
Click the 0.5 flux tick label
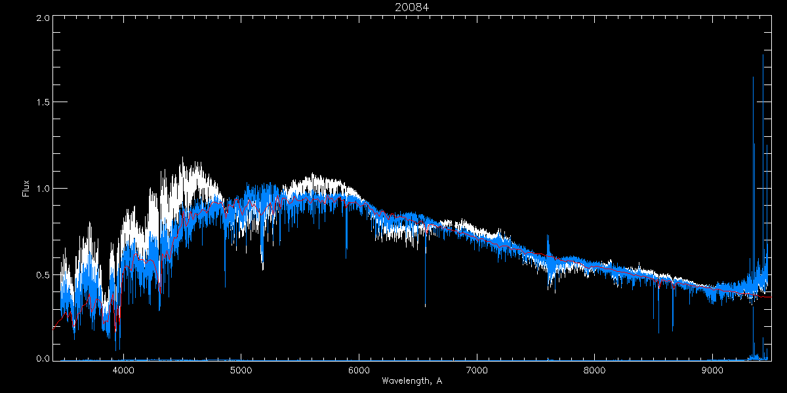click(43, 274)
